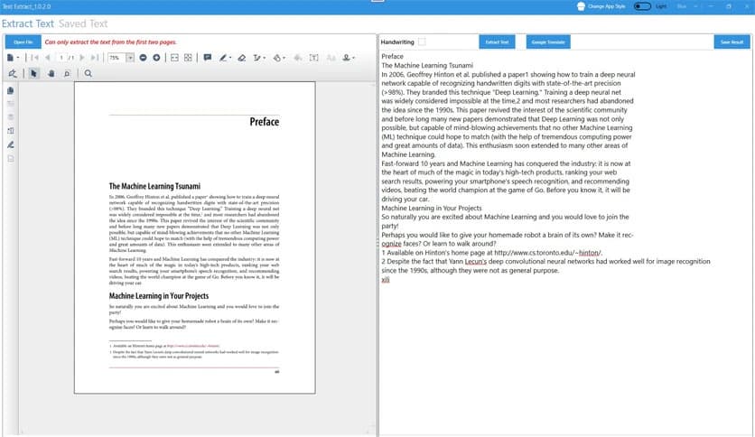Click 'Machine Learning in Your Projects' extracted line
Screen dimensions: 755x437
tap(432, 208)
